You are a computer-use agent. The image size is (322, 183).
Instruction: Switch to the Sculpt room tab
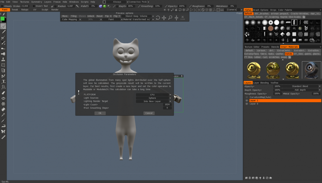[45, 10]
